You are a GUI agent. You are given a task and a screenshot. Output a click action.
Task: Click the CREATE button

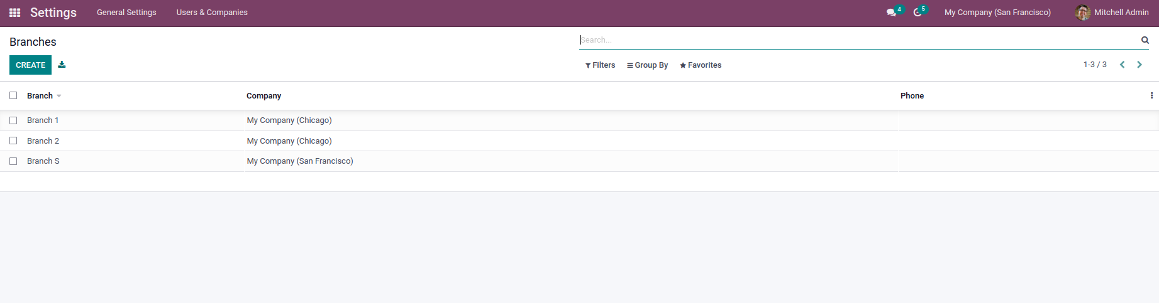tap(30, 65)
